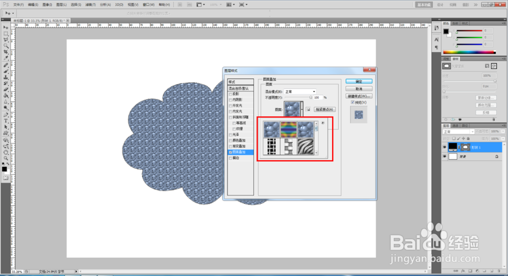Click the 取消 cancel button
Screen dimensions: 508x276
[359, 89]
